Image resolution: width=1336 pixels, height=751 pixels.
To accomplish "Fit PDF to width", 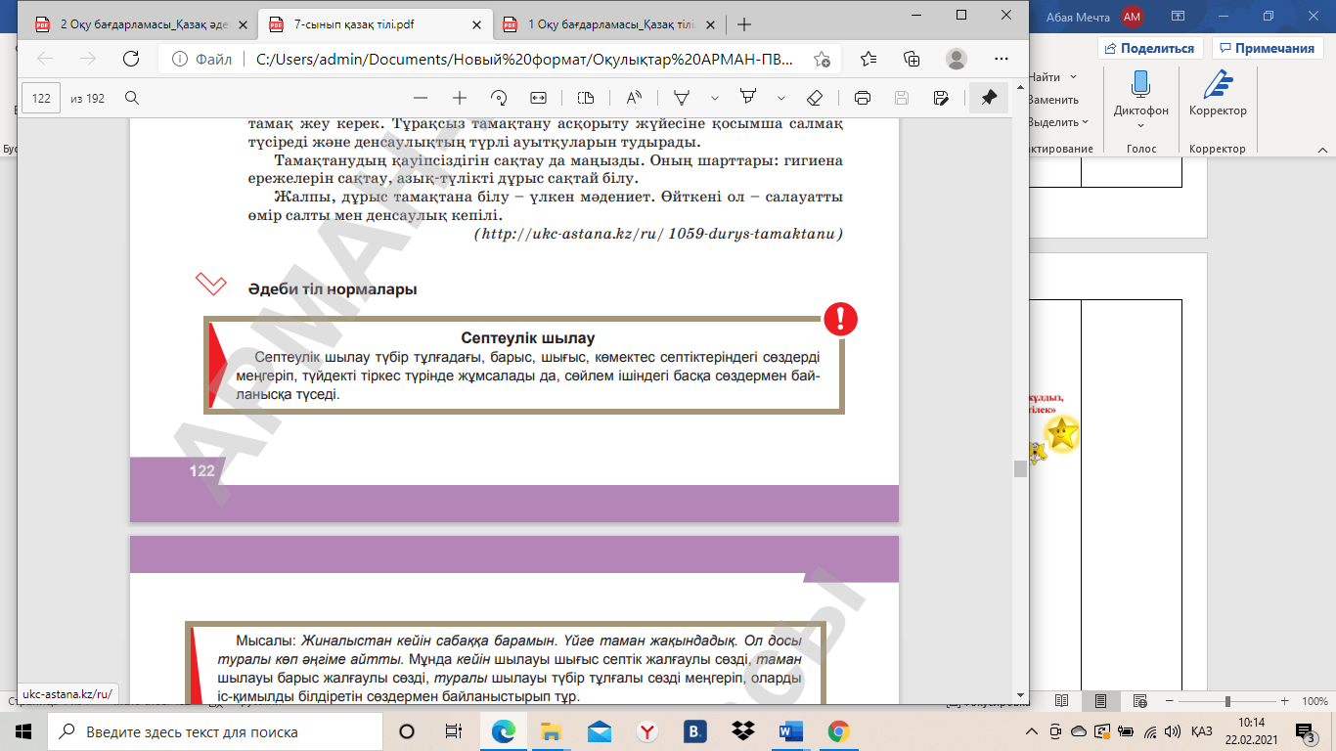I will [538, 98].
